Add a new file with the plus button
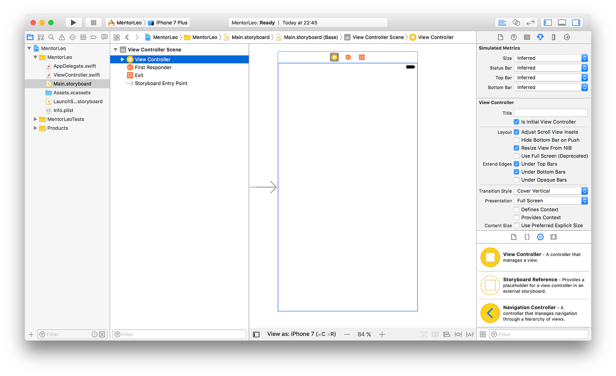 click(x=31, y=334)
